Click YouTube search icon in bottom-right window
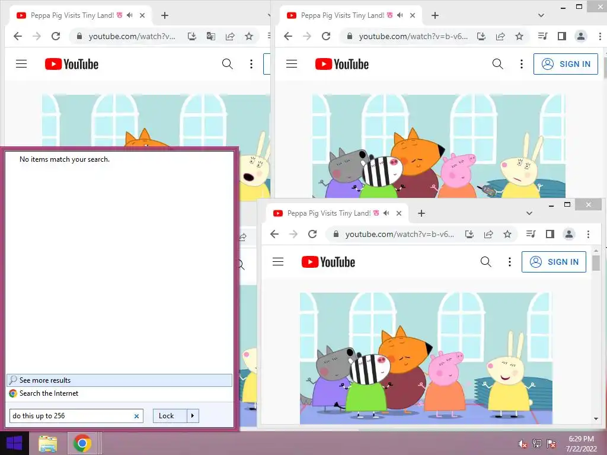Screen dimensions: 607x455 point(486,262)
